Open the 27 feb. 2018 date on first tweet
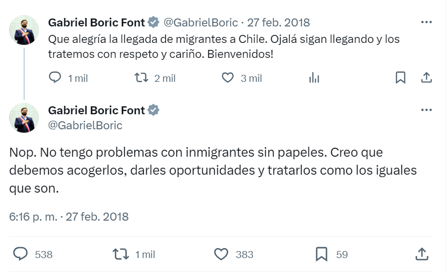Image resolution: width=447 pixels, height=273 pixels. 279,22
